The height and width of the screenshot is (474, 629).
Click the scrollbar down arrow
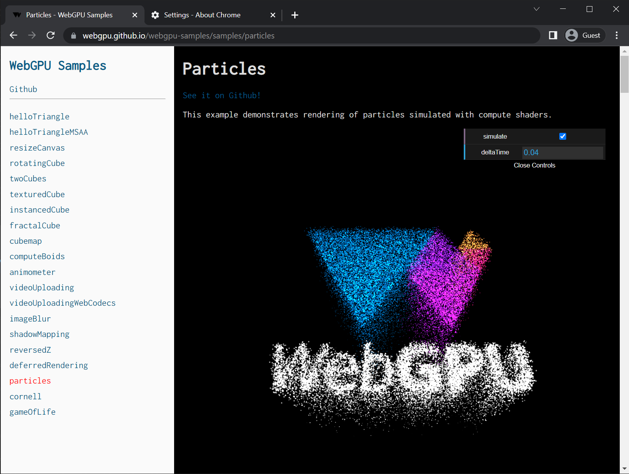[x=624, y=469]
